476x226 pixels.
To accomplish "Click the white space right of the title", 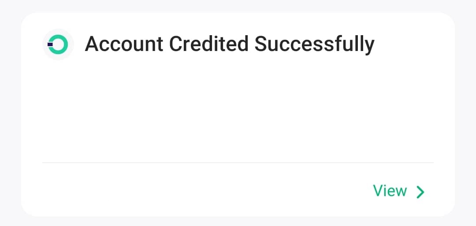I will (x=414, y=44).
